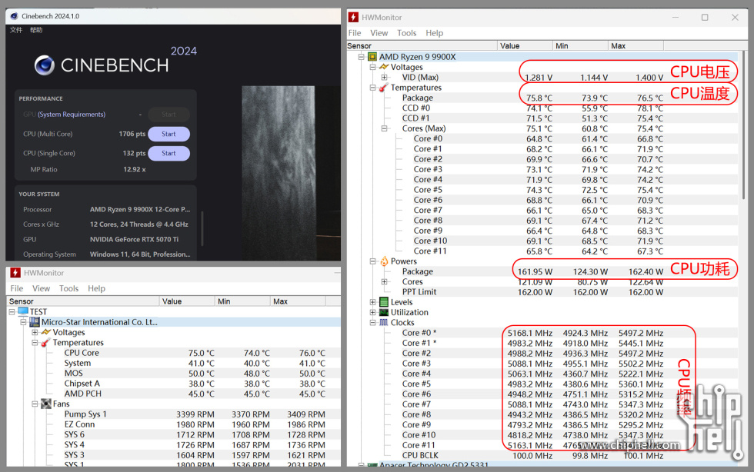Click the TEST computer monitor icon
The height and width of the screenshot is (472, 754).
23,311
